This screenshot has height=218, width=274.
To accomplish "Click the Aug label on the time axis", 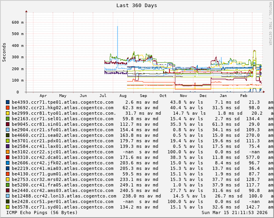I will point(123,96).
